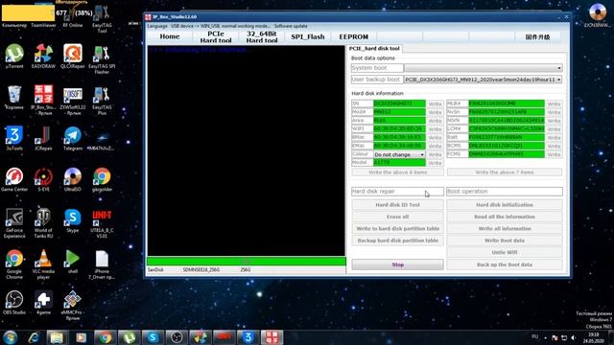Click the SN value field
This screenshot has width=614, height=345.
[399, 103]
